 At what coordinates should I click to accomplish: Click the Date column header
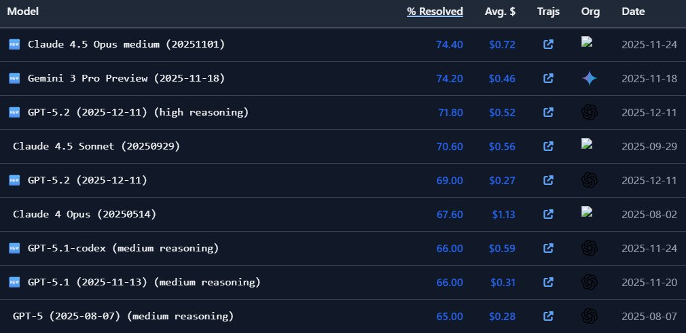[x=633, y=12]
